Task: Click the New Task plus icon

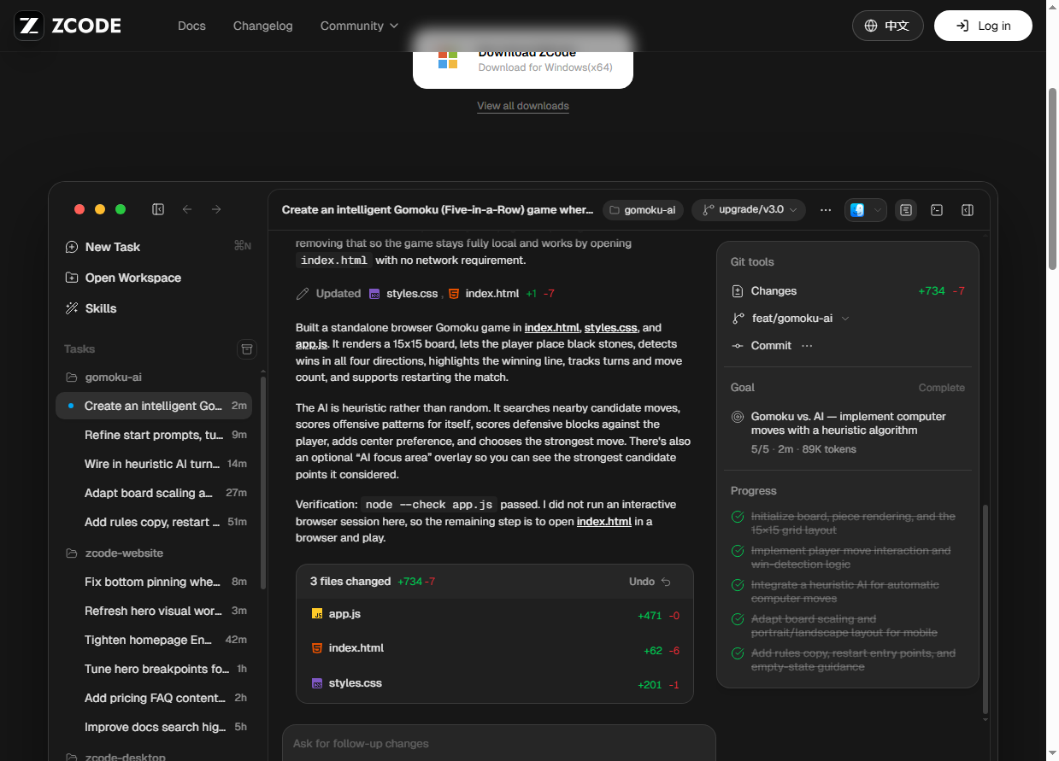Action: 72,247
